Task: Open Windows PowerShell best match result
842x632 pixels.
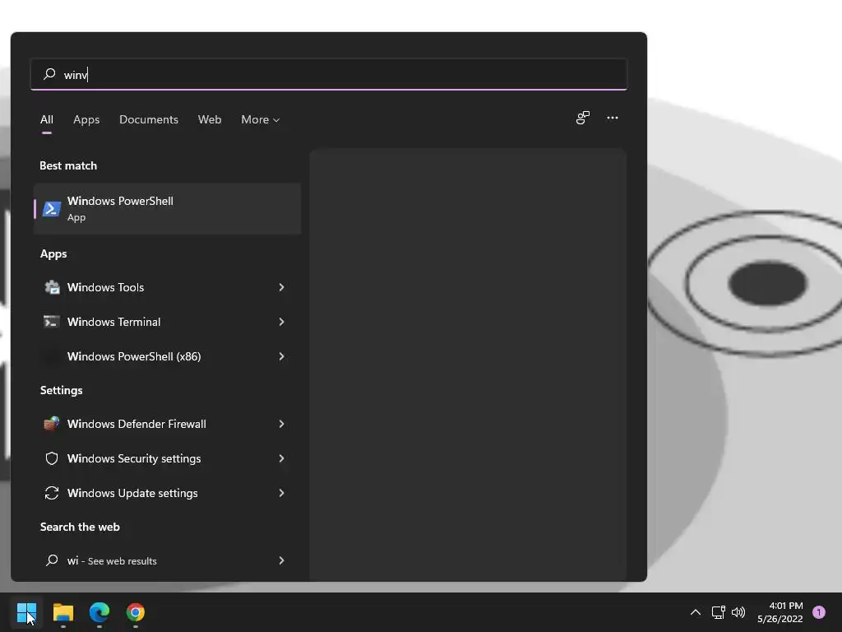Action: pos(167,208)
